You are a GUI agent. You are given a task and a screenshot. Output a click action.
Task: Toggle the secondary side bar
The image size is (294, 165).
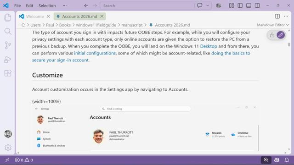click(x=257, y=5)
